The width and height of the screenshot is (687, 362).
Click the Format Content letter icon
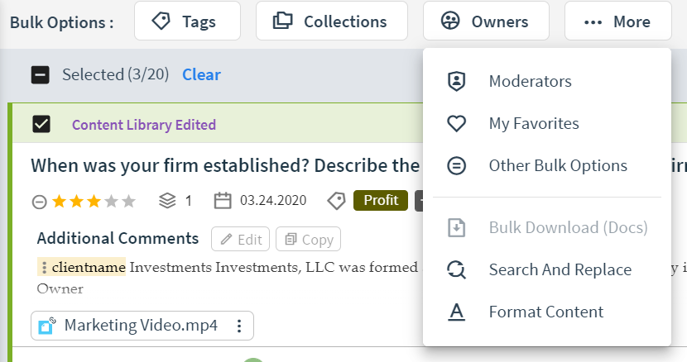[x=456, y=312]
